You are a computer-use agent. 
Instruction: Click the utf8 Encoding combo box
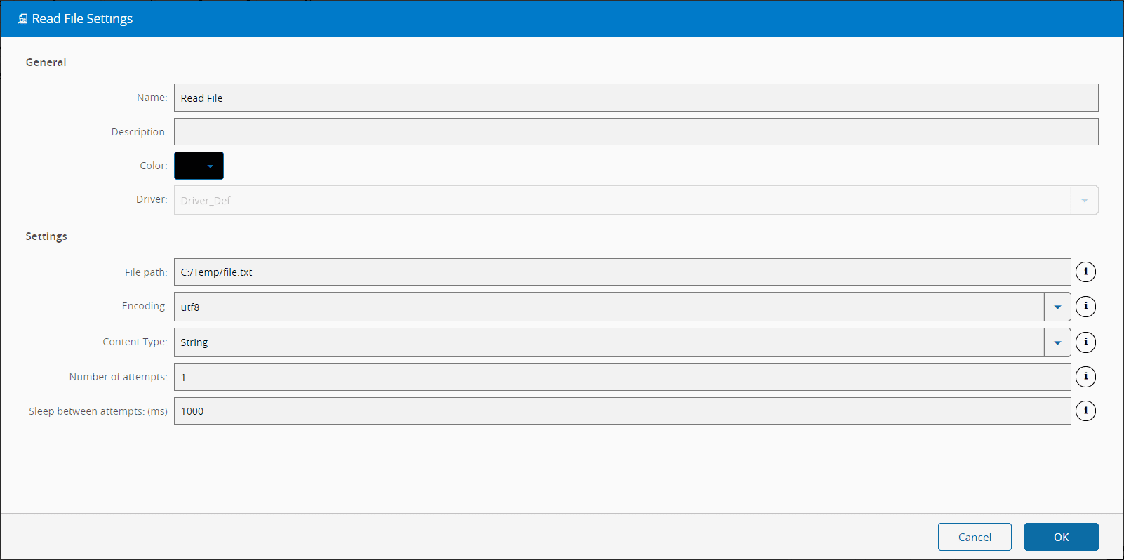608,307
